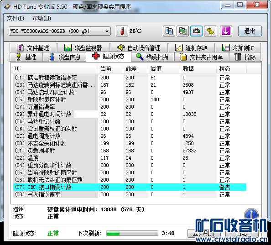Maximize the HD Tune window
Image resolution: width=271 pixels, height=245 pixels.
click(x=240, y=5)
